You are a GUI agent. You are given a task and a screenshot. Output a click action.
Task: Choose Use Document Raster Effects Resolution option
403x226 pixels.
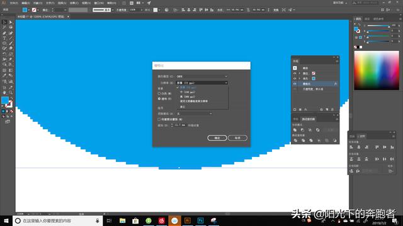tap(194, 101)
